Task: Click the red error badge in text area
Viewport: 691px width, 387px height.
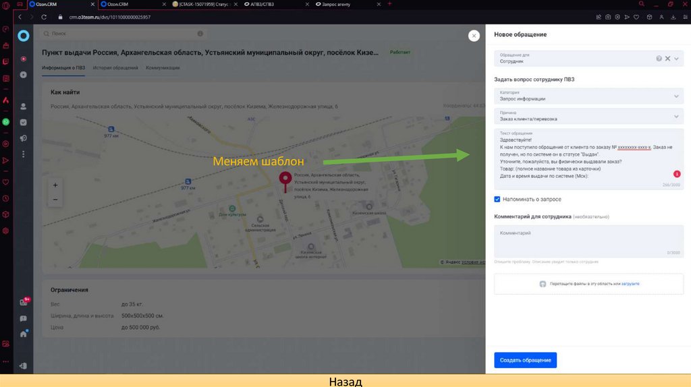Action: click(x=677, y=174)
